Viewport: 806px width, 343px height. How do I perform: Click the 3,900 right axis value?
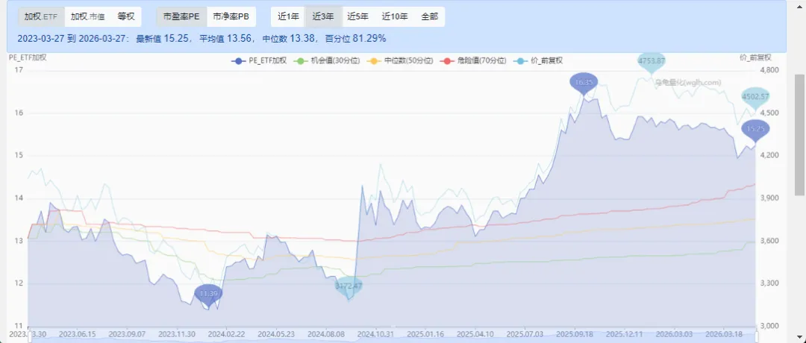point(768,198)
